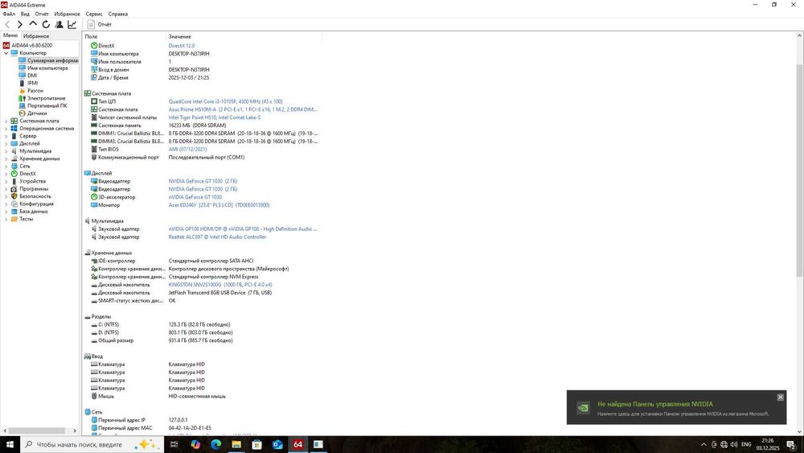Screen dimensions: 804x453
Task: Go up one level with the caret icon
Action: click(33, 24)
